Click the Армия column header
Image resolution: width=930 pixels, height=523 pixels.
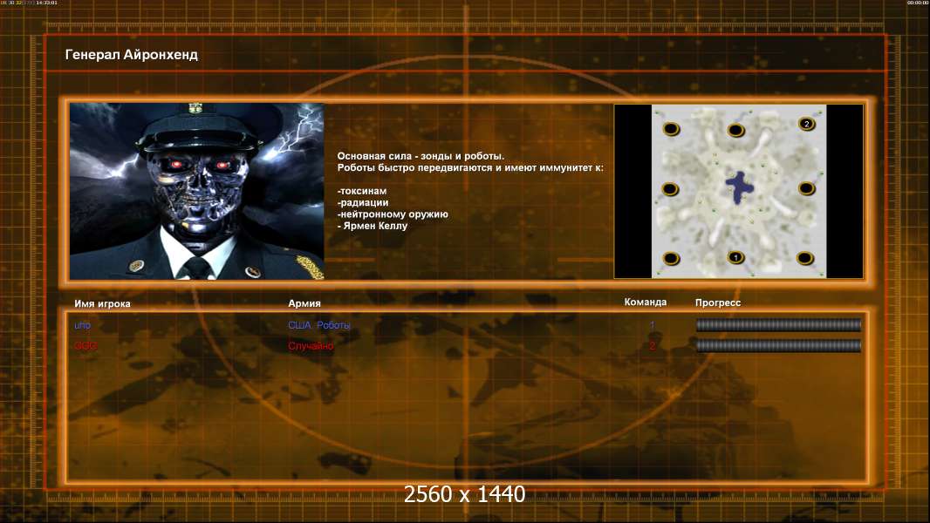304,303
